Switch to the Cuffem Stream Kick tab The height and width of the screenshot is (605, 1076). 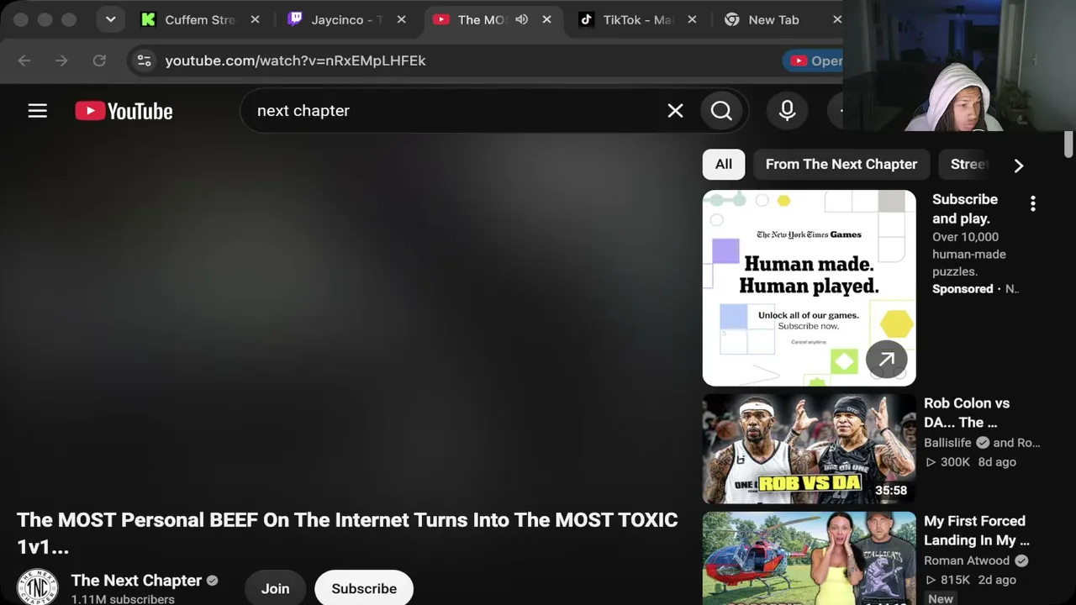point(200,19)
